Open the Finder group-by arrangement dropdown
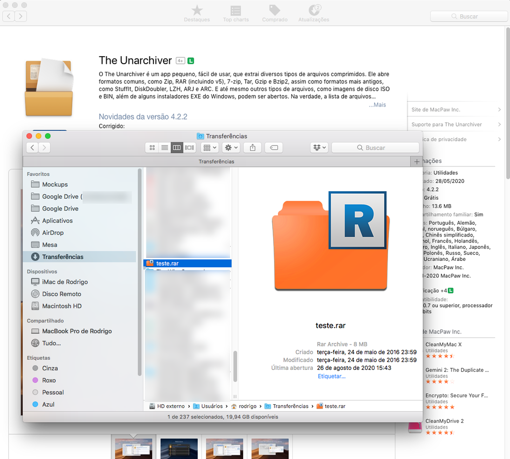Image resolution: width=510 pixels, height=459 pixels. (210, 147)
